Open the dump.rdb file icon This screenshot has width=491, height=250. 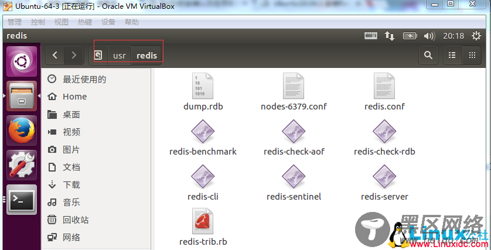click(203, 86)
